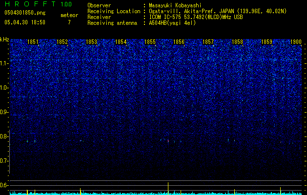Click the tallest yellow spike in level graph
The image size is (307, 195).
click(168, 188)
